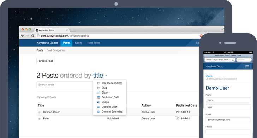
Task: Click the fullscreen arrows in the browser window
Action: [x=222, y=29]
